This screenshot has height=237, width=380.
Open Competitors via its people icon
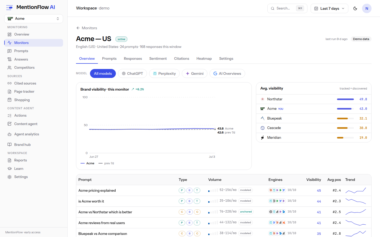pyautogui.click(x=9, y=68)
